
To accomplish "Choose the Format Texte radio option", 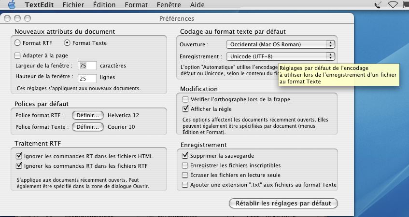I will tap(67, 43).
